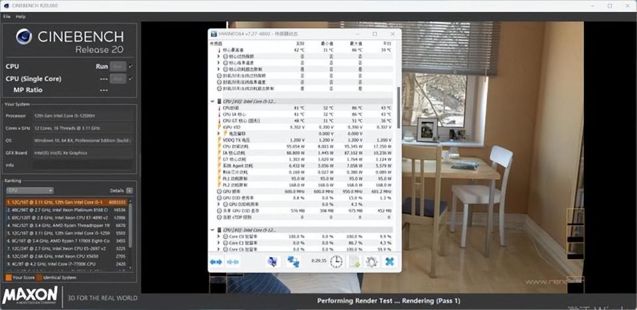Select ranking entry Xeon CPU E5-2697 v2
The width and height of the screenshot is (637, 310).
pyautogui.click(x=66, y=249)
